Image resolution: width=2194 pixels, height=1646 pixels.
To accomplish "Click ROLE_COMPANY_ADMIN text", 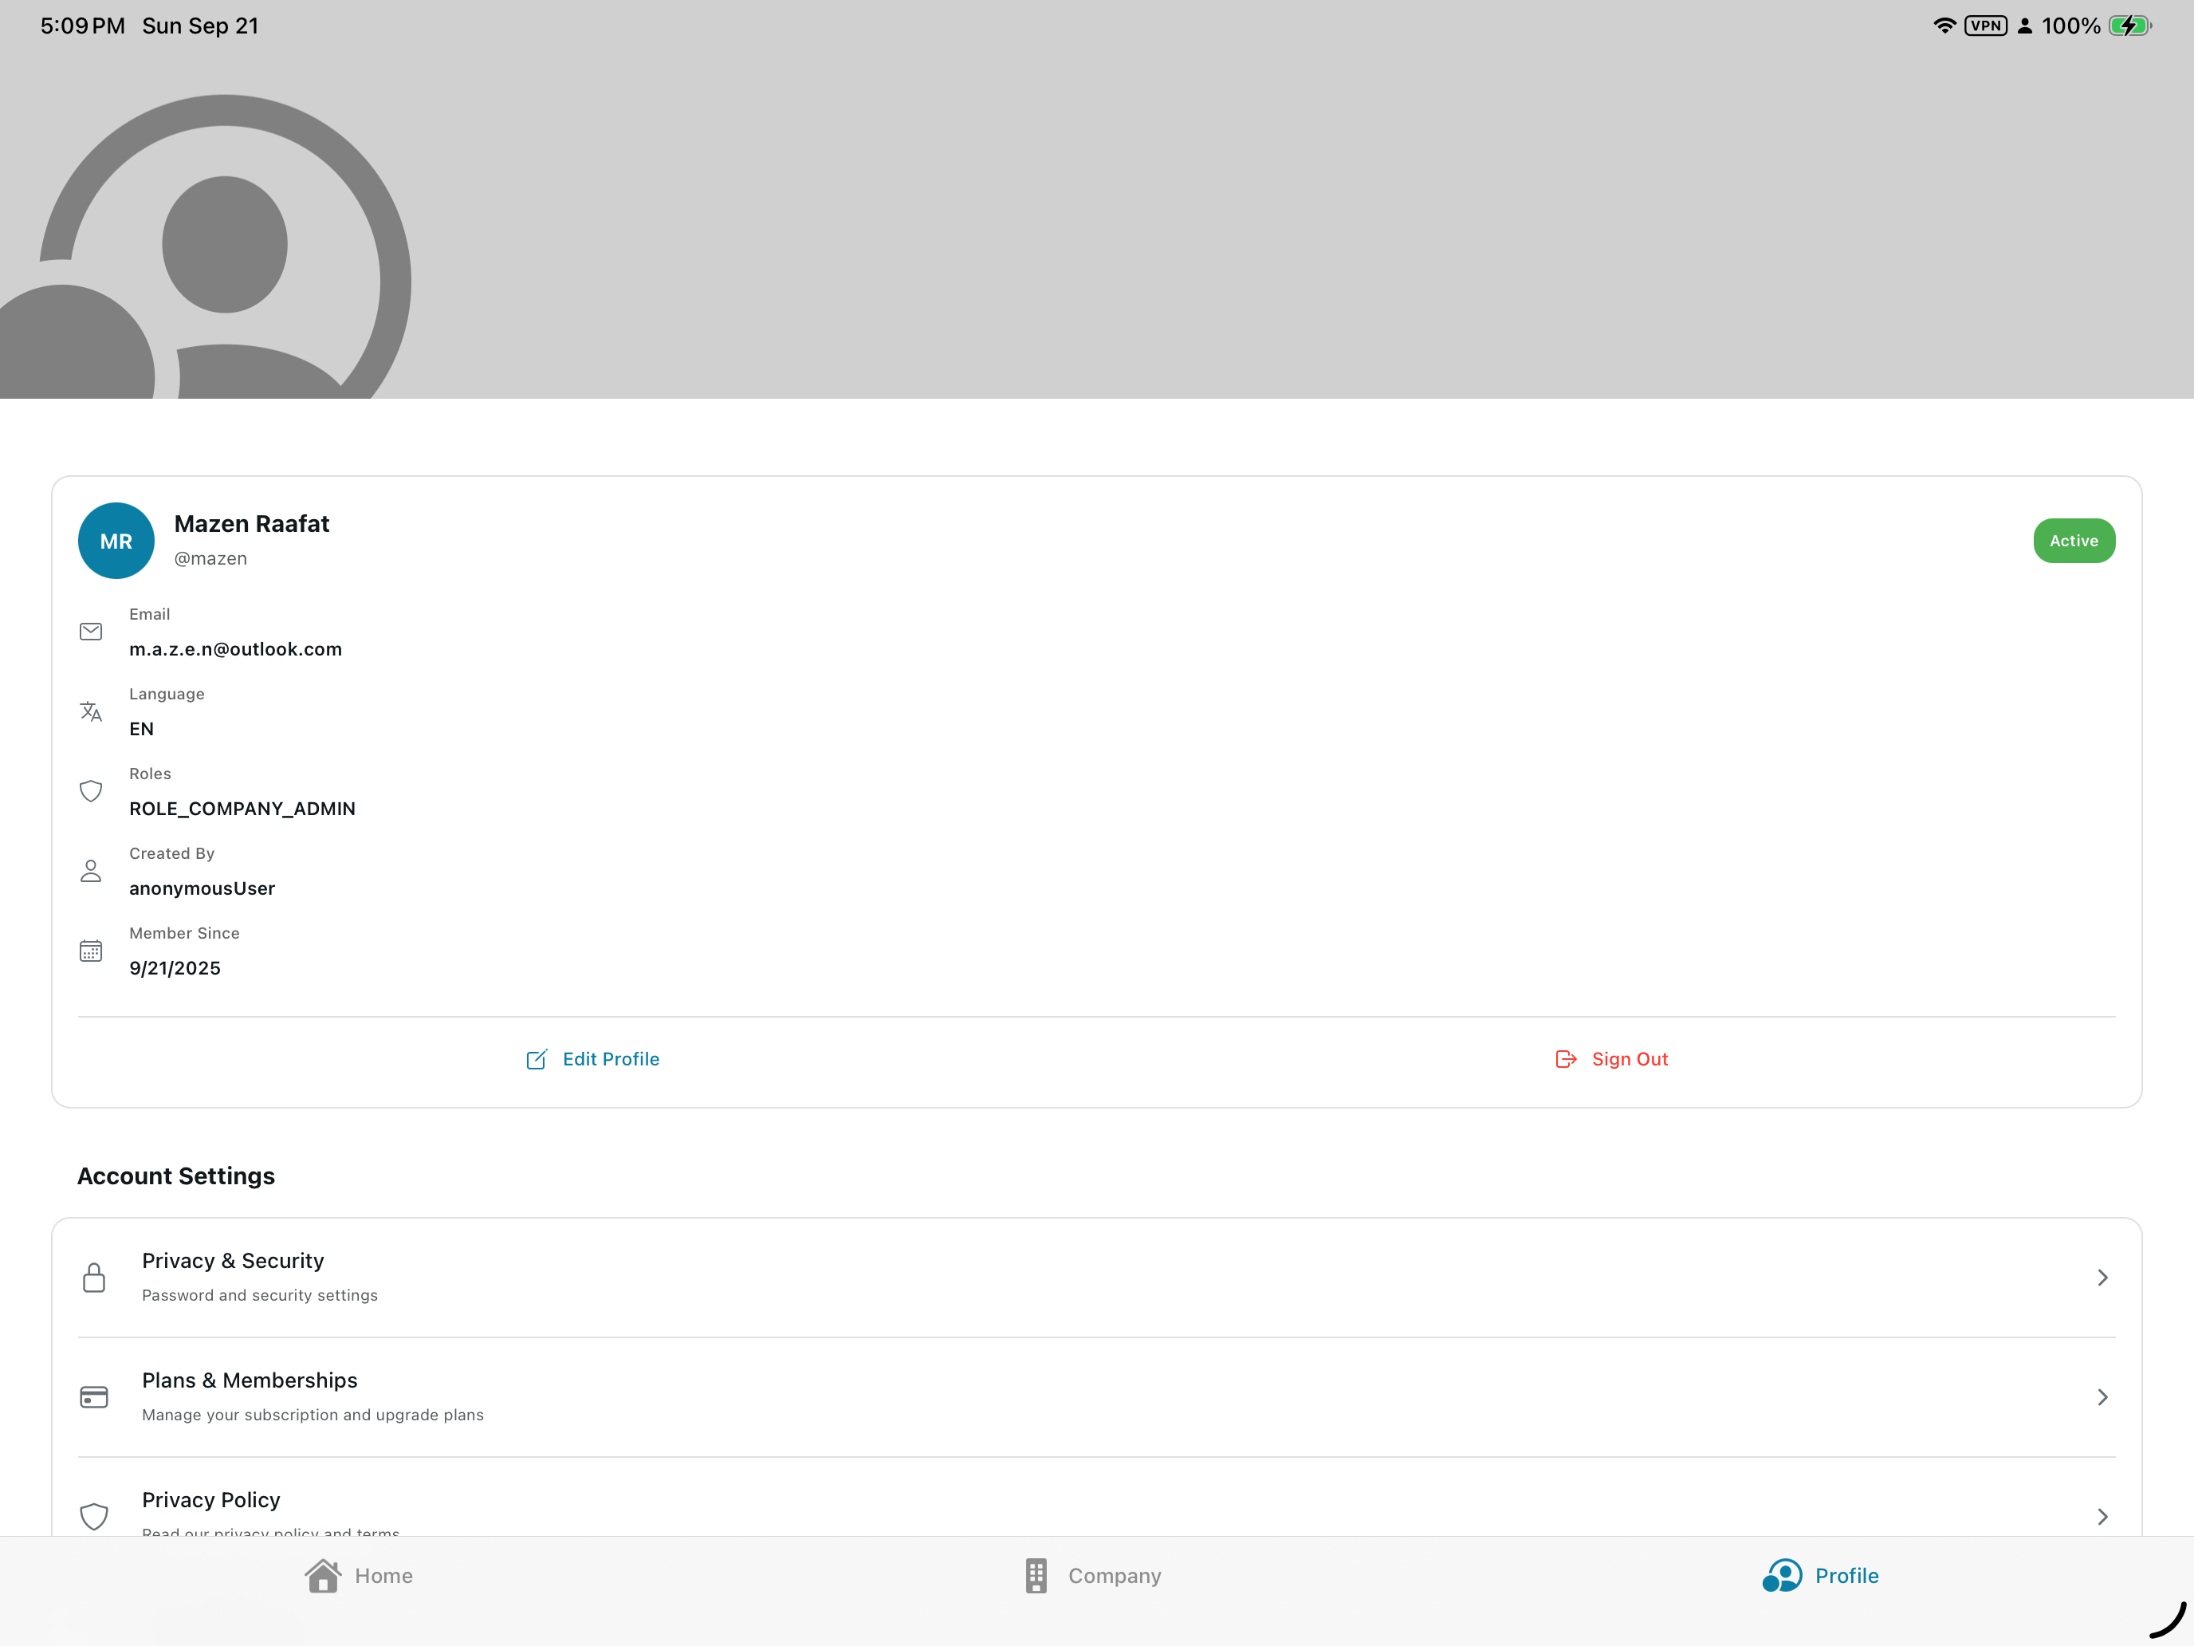I will pos(242,809).
